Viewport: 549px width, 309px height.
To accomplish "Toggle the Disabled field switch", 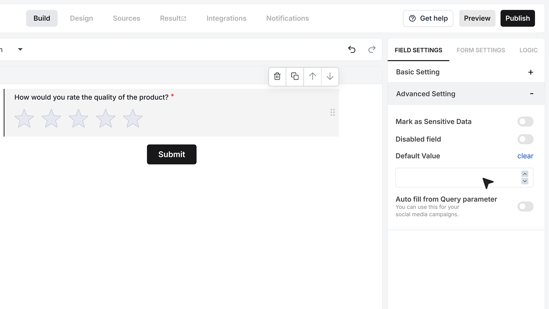I will pyautogui.click(x=525, y=139).
